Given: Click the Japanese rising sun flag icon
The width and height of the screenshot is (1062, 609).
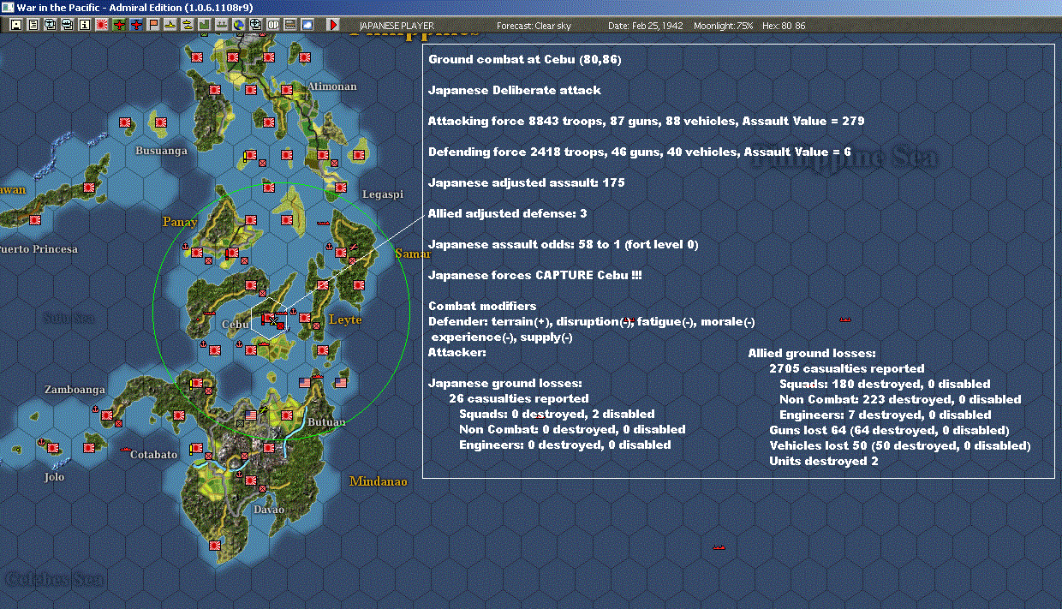Looking at the screenshot, I should coord(101,25).
